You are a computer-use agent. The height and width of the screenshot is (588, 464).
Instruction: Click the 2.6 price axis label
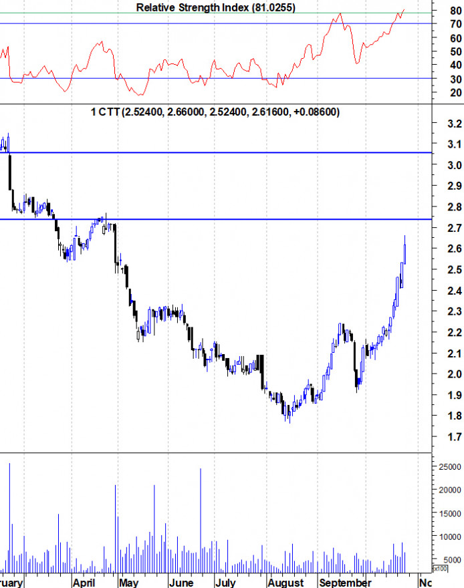coord(455,249)
